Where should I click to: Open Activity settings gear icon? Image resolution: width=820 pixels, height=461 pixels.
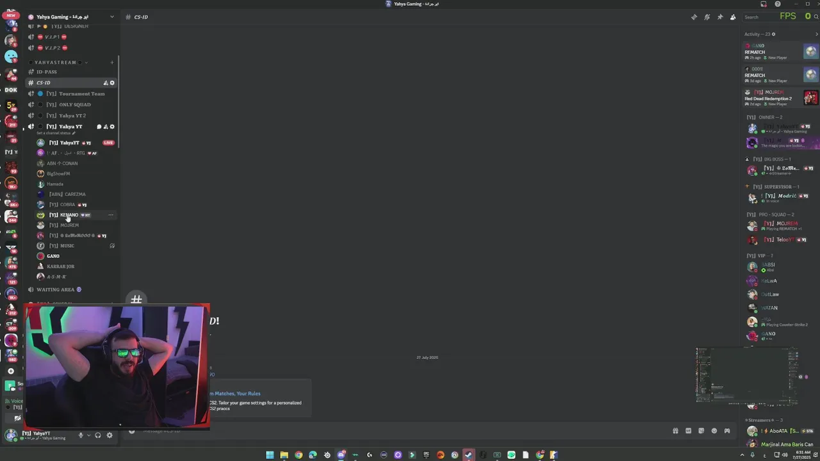click(x=773, y=34)
